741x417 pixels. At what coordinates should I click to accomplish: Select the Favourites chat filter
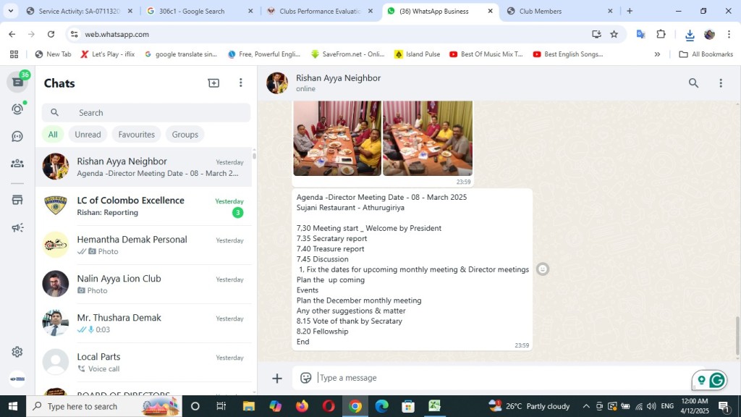click(137, 134)
